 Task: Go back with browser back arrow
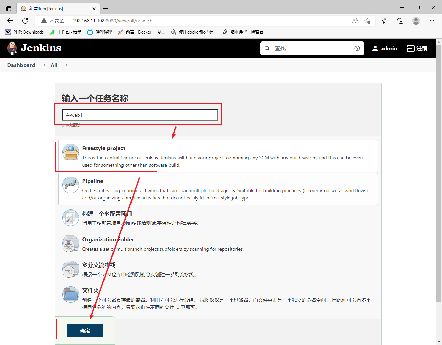(10, 21)
